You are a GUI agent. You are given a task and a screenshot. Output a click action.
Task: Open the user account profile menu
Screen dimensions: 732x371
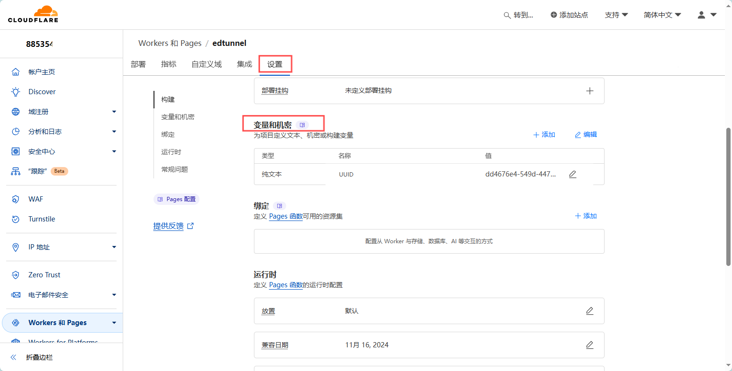707,15
